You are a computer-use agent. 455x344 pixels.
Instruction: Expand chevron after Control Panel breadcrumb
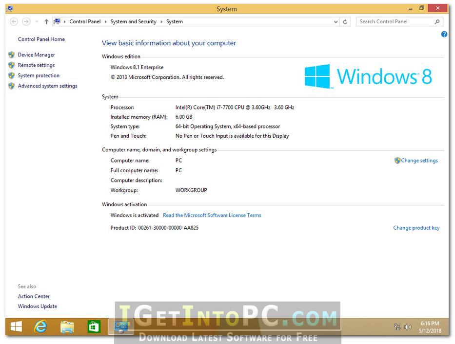tap(106, 22)
